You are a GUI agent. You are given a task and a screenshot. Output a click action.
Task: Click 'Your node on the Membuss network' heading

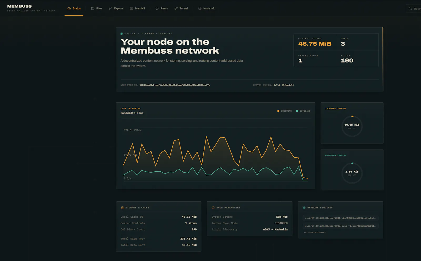coord(170,46)
